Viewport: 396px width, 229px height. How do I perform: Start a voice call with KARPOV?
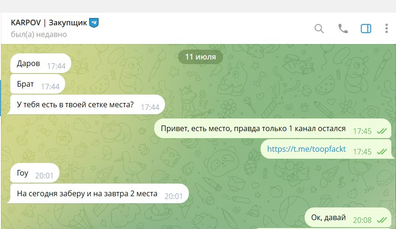(343, 29)
